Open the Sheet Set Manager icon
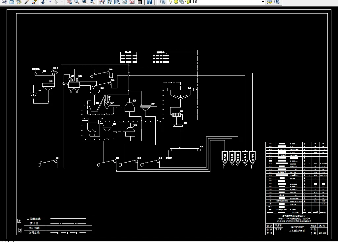 tap(125, 2)
